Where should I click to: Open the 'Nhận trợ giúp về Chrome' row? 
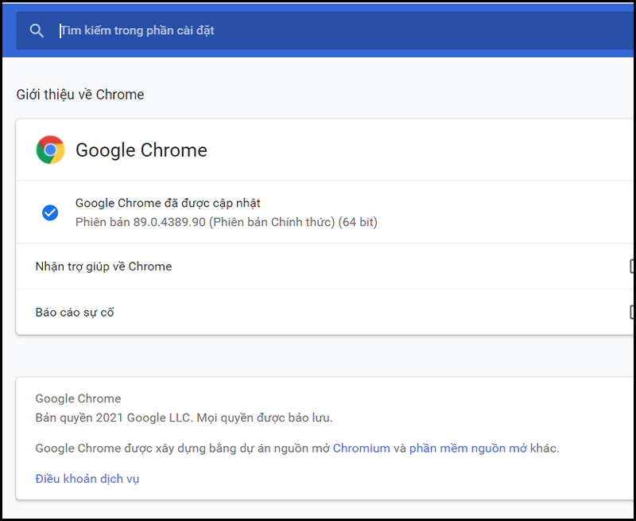(324, 266)
